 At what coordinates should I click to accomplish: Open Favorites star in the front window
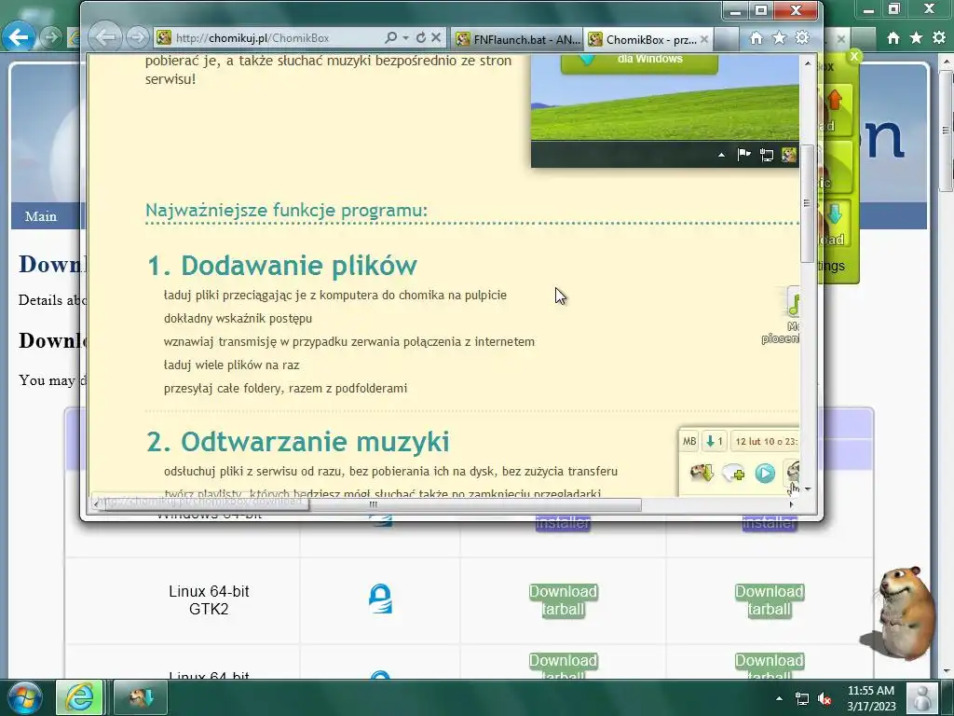coord(780,38)
